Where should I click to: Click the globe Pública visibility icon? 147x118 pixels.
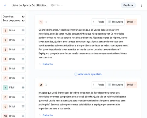(x=52, y=5)
